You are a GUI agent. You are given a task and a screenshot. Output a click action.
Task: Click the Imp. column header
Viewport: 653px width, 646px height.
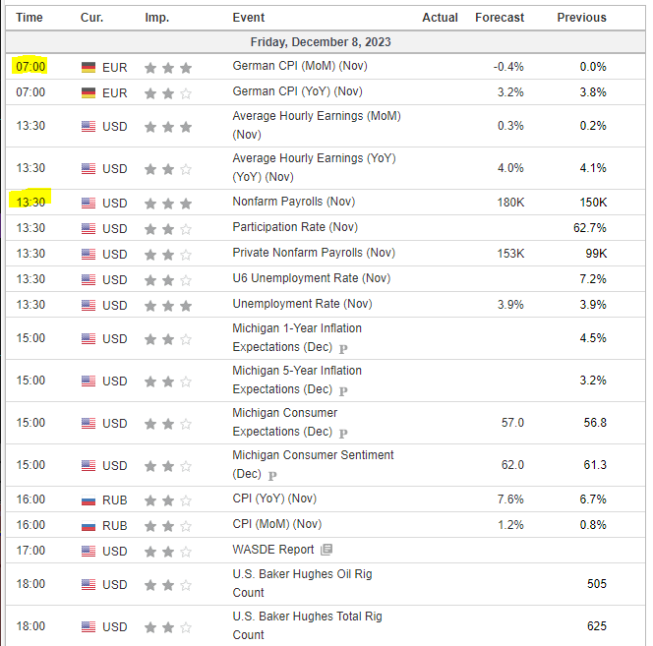coord(156,18)
